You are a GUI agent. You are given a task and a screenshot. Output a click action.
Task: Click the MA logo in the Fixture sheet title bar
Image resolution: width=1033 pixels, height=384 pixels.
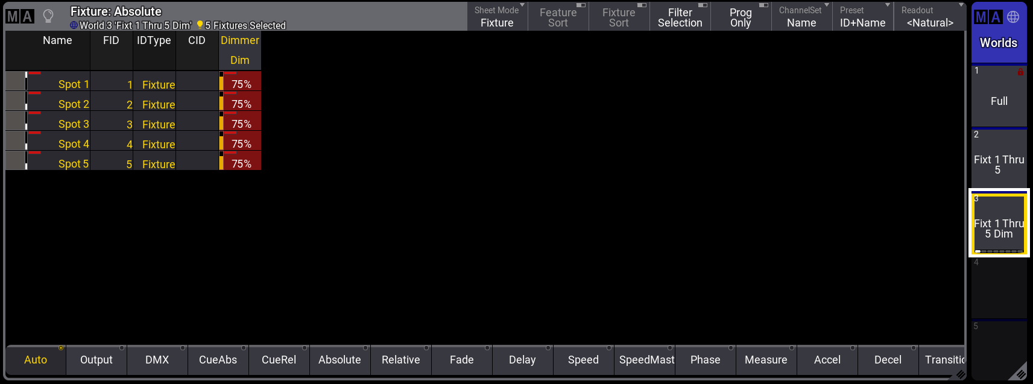(x=20, y=16)
